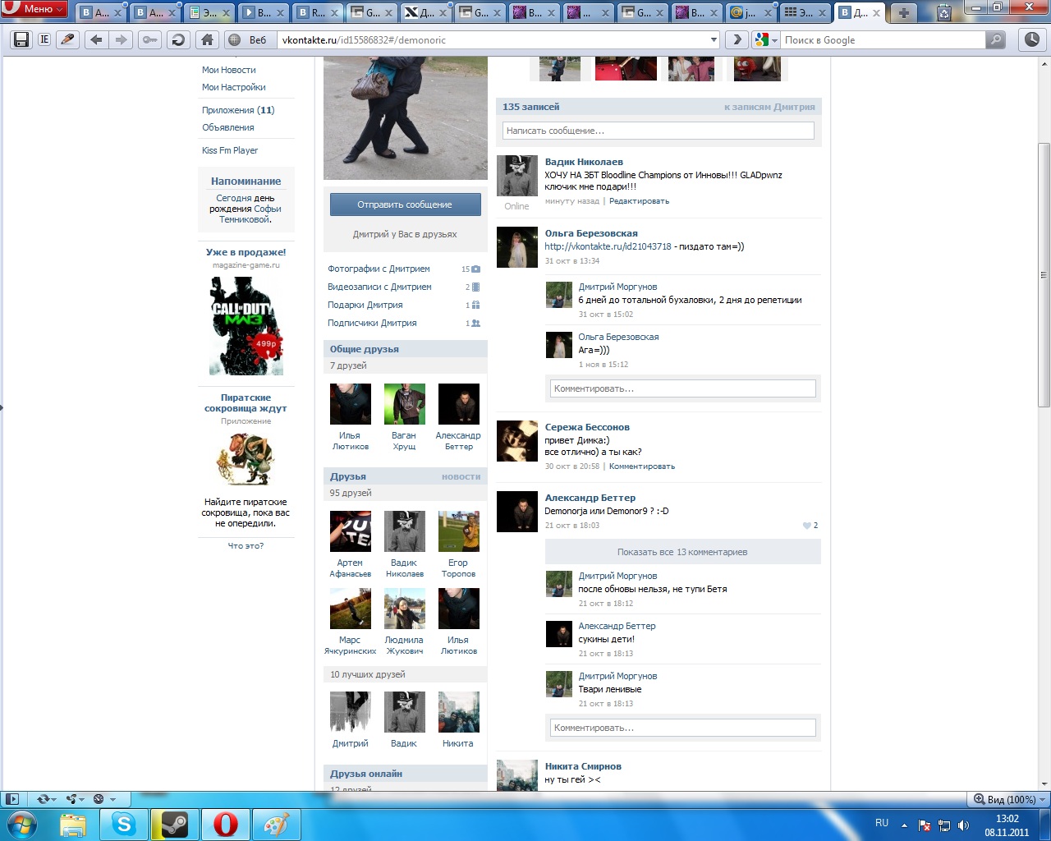
Task: Open the history clock icon
Action: click(x=1031, y=39)
